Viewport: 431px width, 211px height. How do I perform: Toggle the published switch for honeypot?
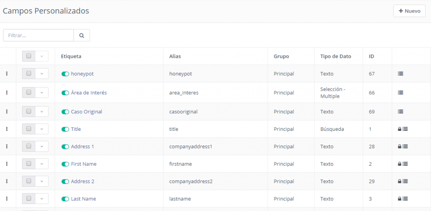tap(65, 74)
